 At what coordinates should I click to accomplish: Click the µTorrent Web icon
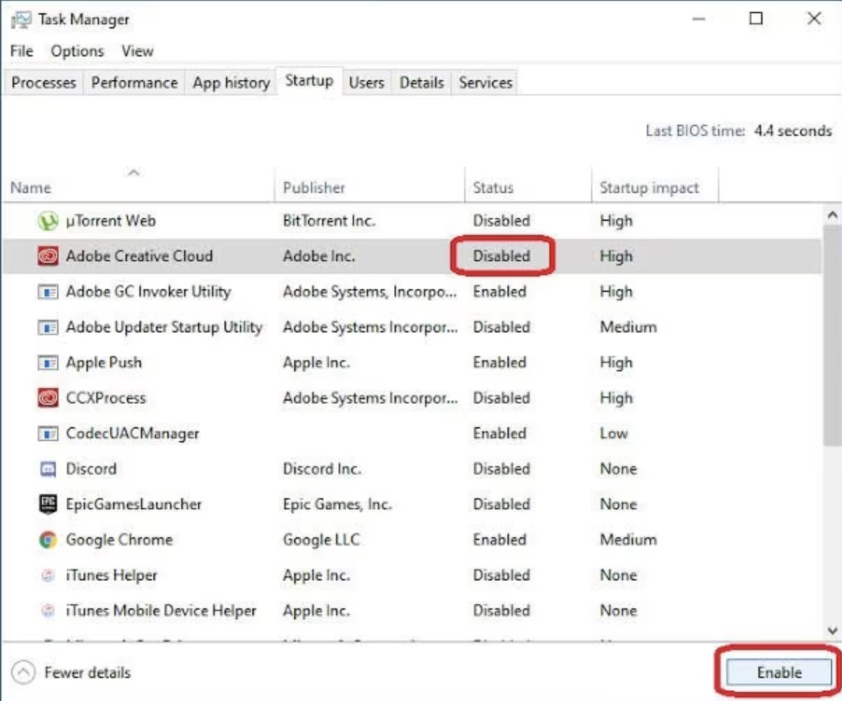[x=47, y=221]
